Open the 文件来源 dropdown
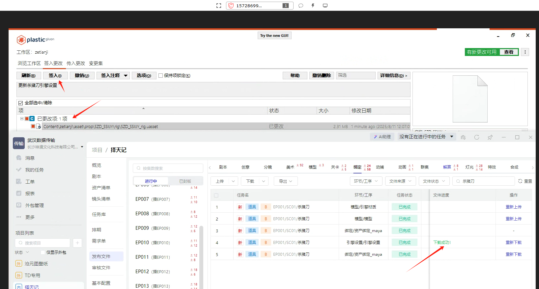Screen dimensions: 539x289 [x=400, y=181]
